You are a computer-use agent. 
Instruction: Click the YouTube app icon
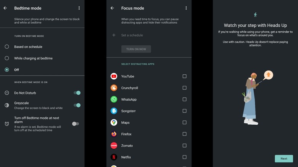114,76
